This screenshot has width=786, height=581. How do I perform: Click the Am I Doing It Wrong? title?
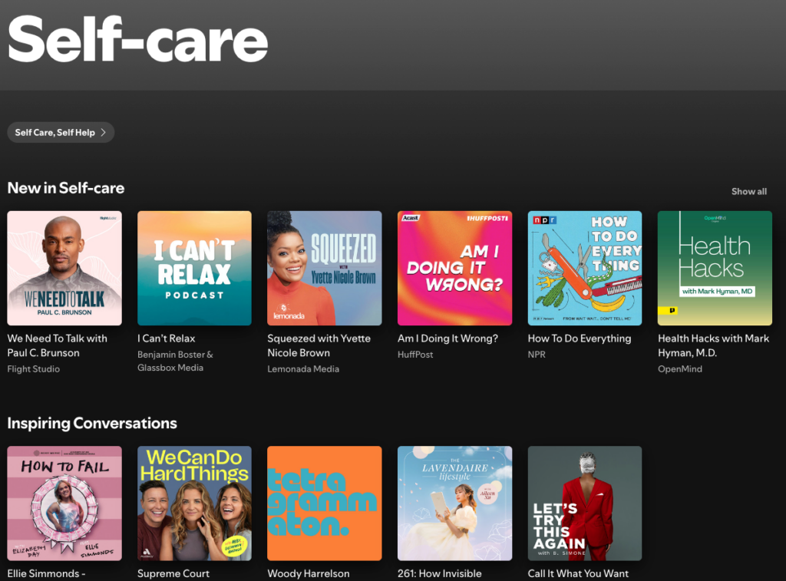pyautogui.click(x=447, y=338)
